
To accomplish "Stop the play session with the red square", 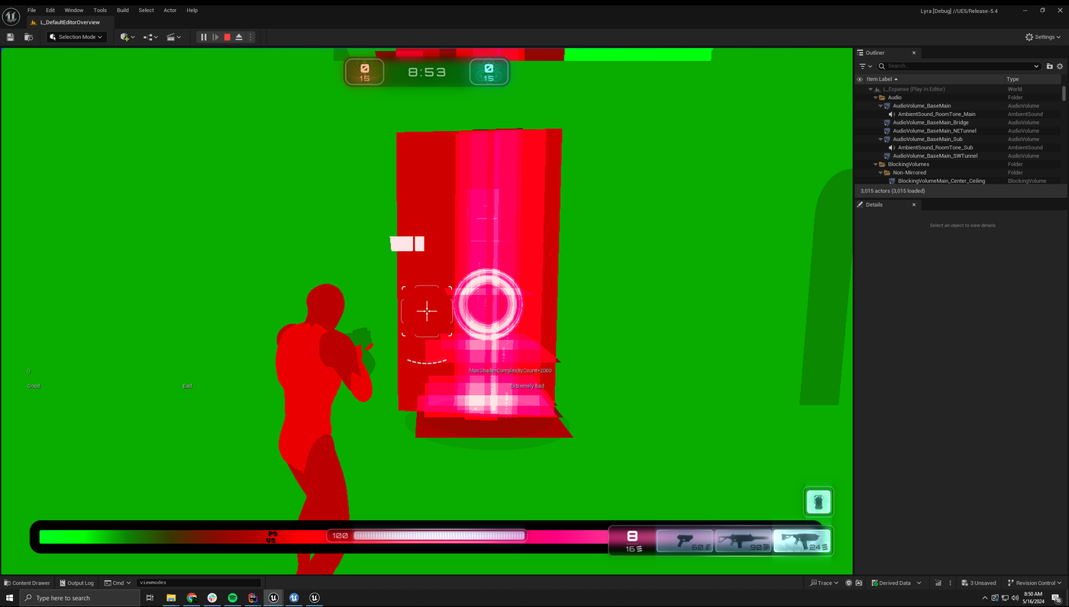I will 227,37.
